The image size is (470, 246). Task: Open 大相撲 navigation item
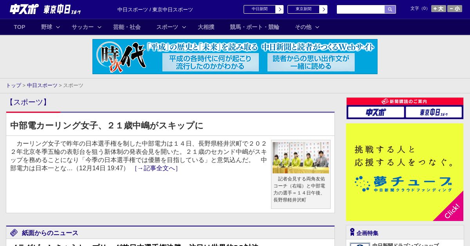pos(206,27)
